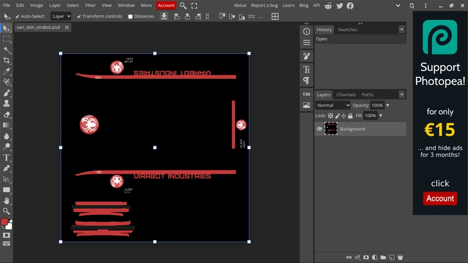The height and width of the screenshot is (263, 468).
Task: Open the Normal blend mode dropdown
Action: pos(333,105)
